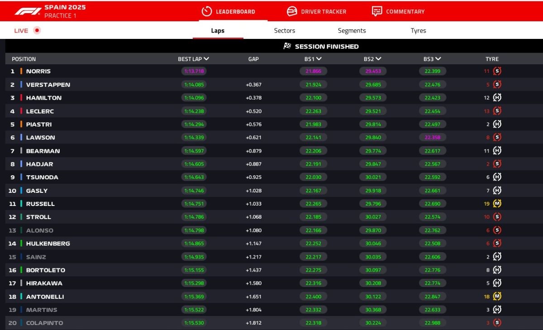Image resolution: width=543 pixels, height=330 pixels.
Task: Click the F1 logo icon
Action: pos(28,11)
